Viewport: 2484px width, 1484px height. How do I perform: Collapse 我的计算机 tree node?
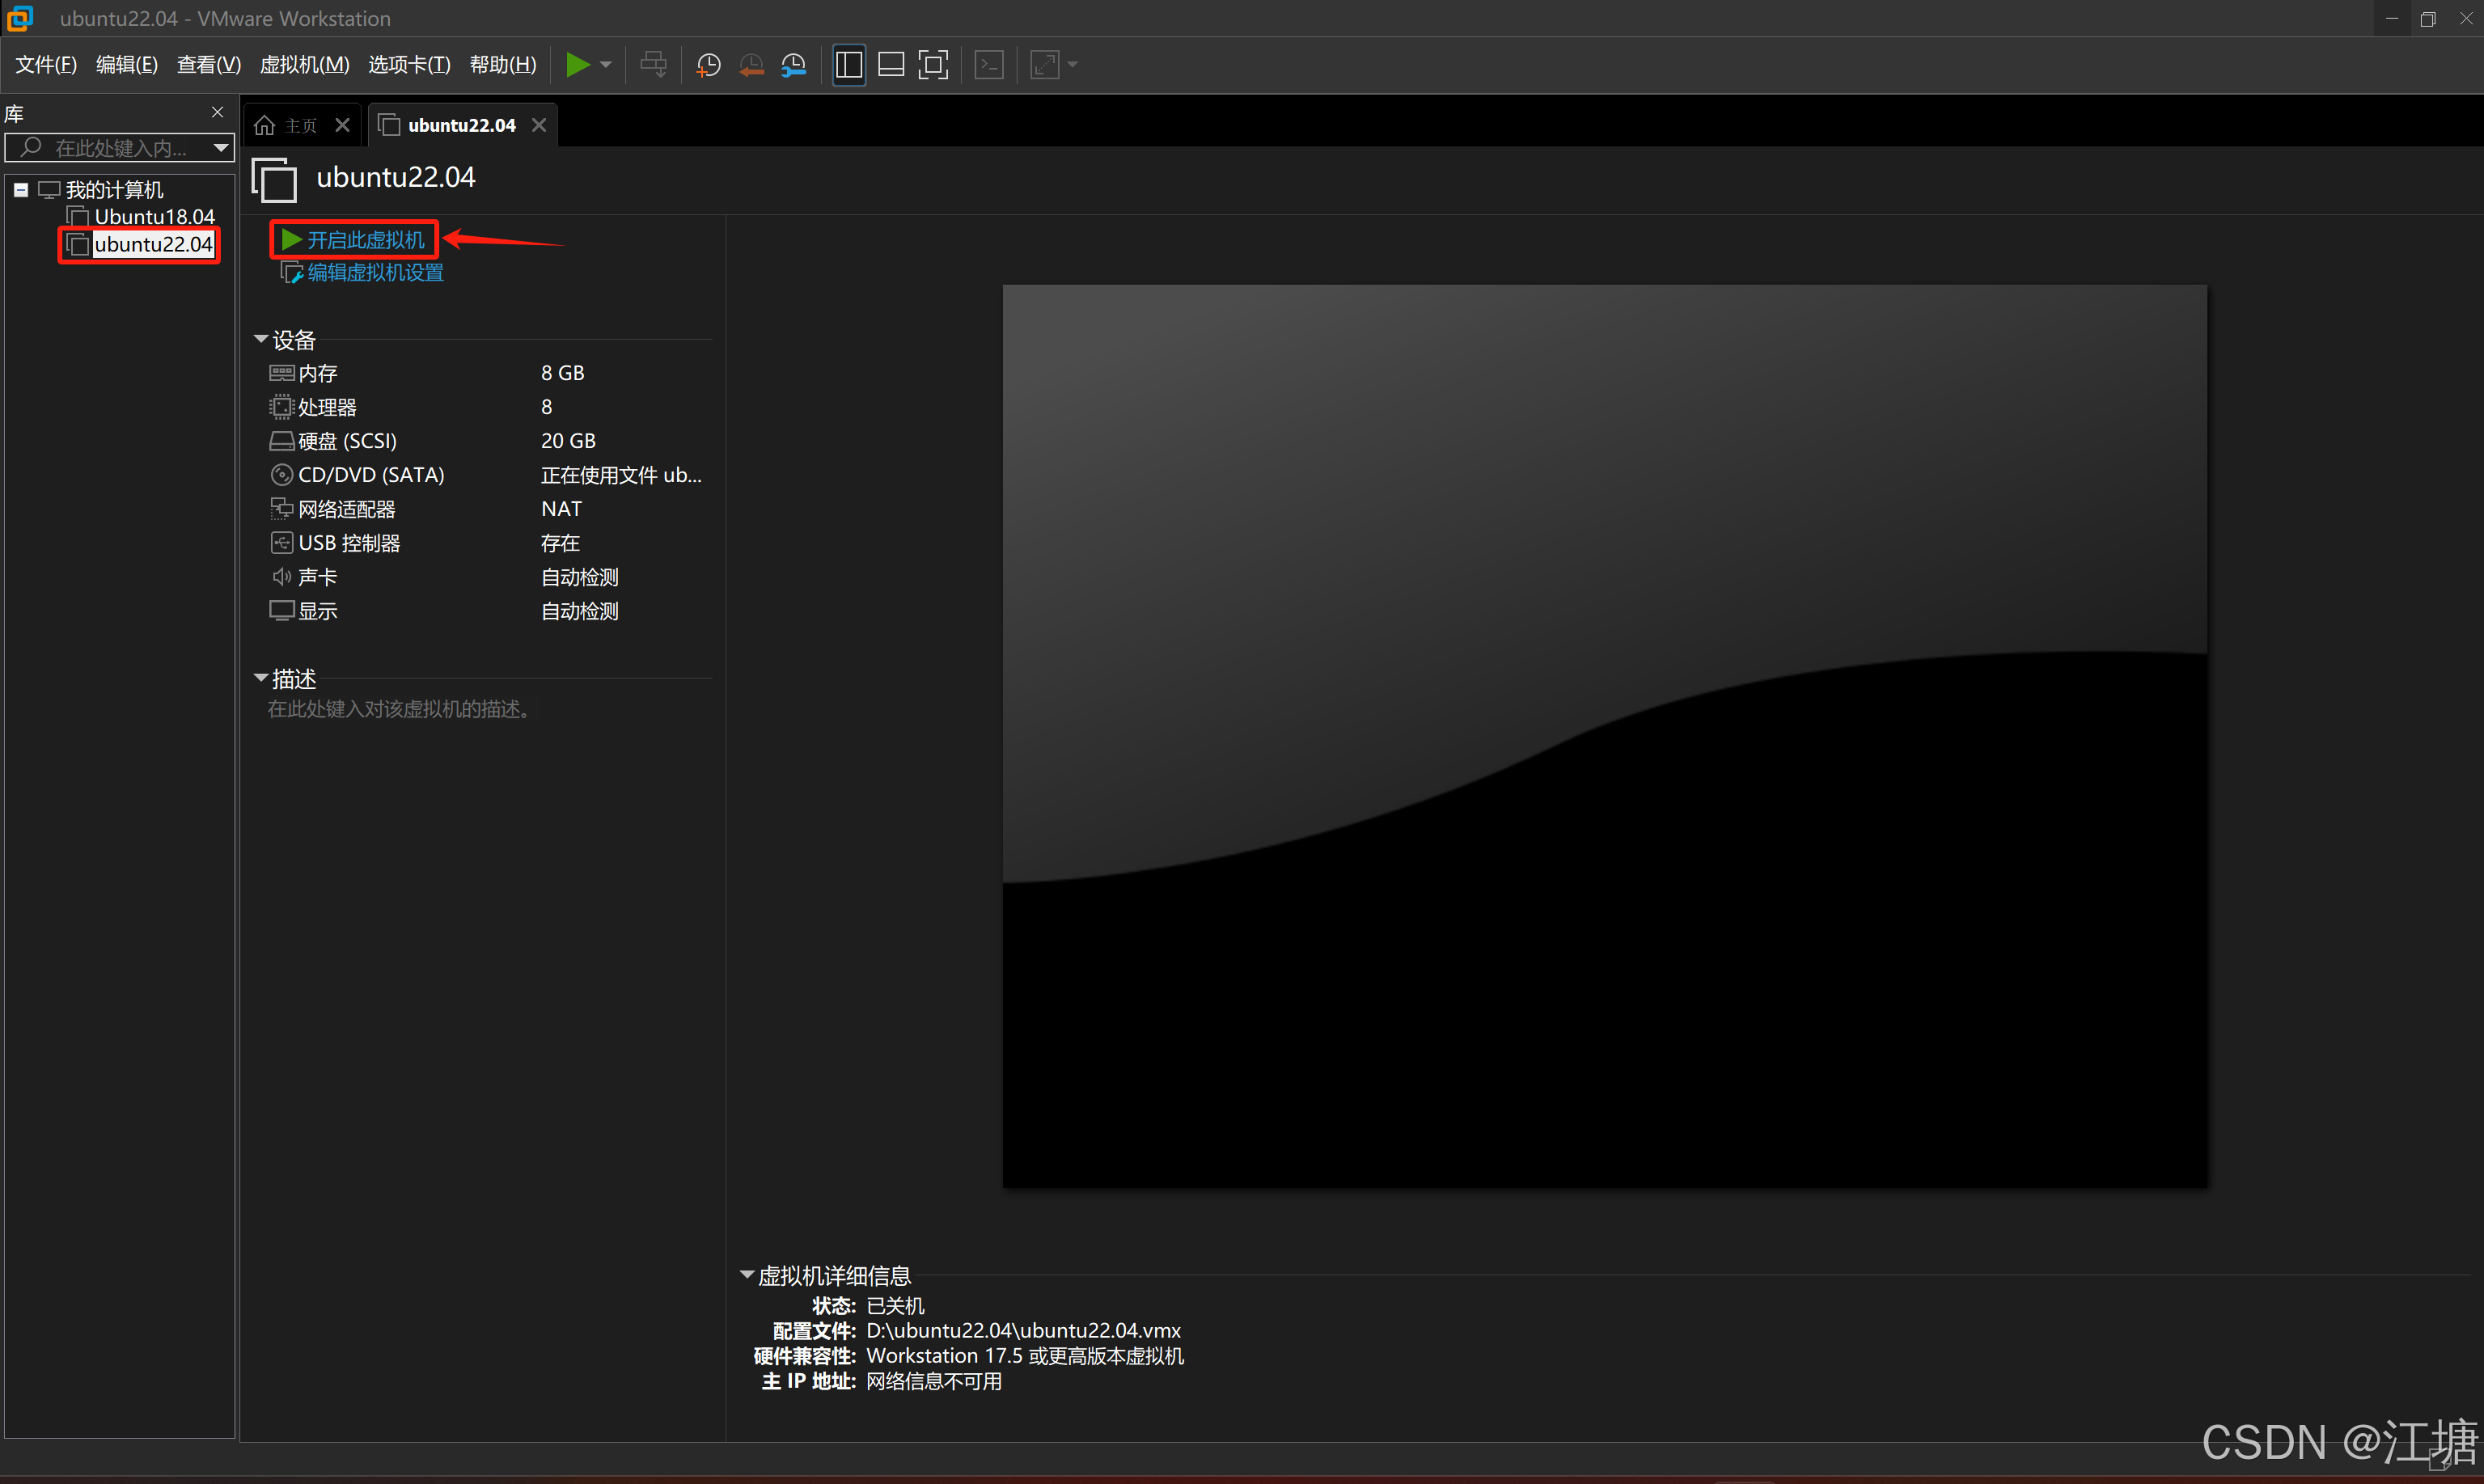point(20,190)
